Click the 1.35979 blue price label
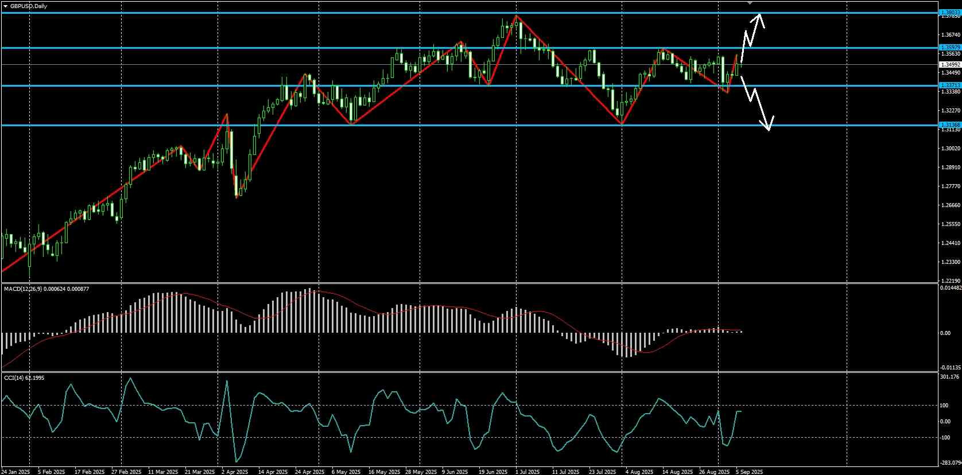This screenshot has height=475, width=962. (x=949, y=48)
